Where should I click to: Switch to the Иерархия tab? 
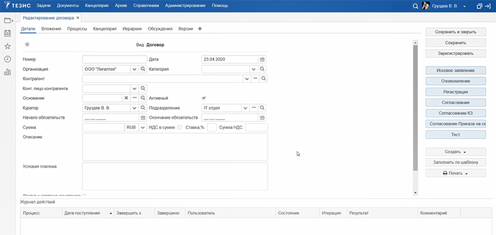pyautogui.click(x=132, y=29)
